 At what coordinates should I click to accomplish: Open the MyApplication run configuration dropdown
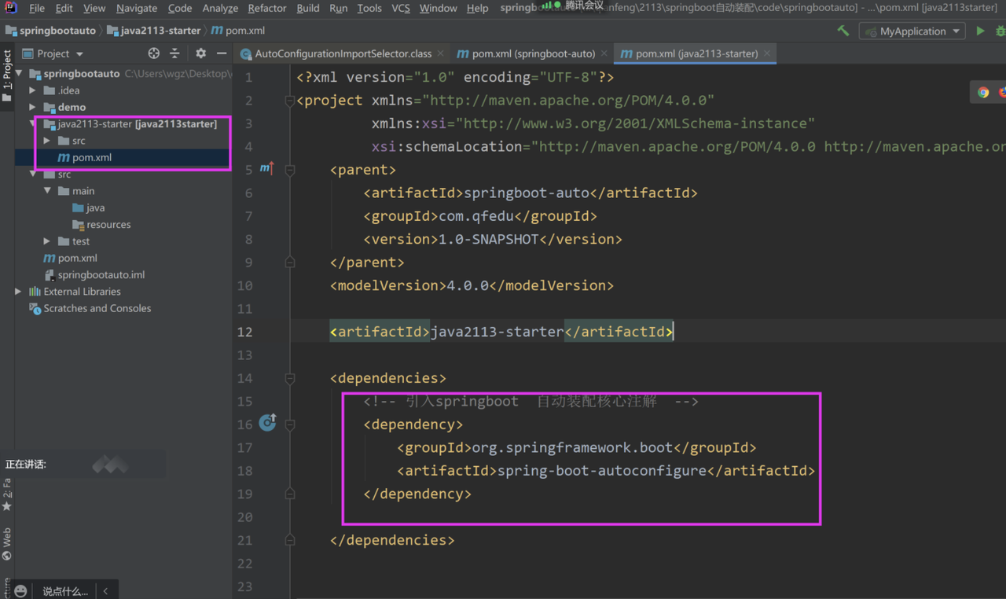coord(912,31)
